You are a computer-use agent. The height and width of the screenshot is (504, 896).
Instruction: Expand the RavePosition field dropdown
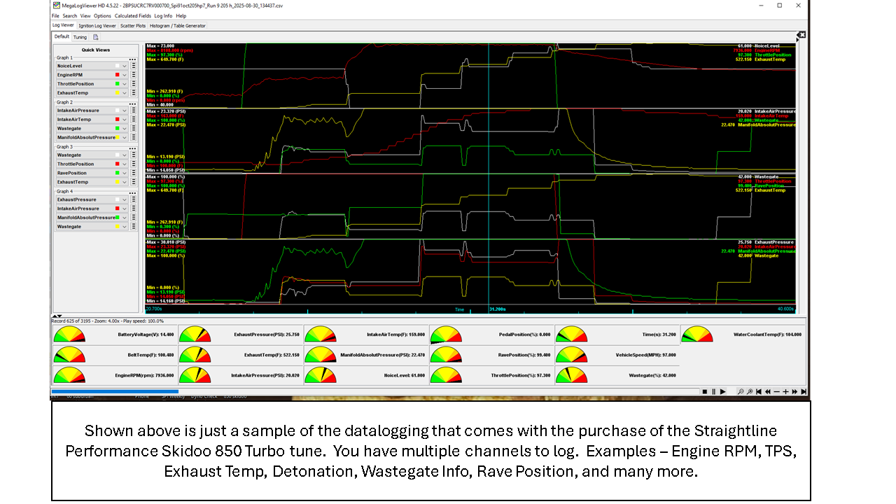tap(125, 173)
